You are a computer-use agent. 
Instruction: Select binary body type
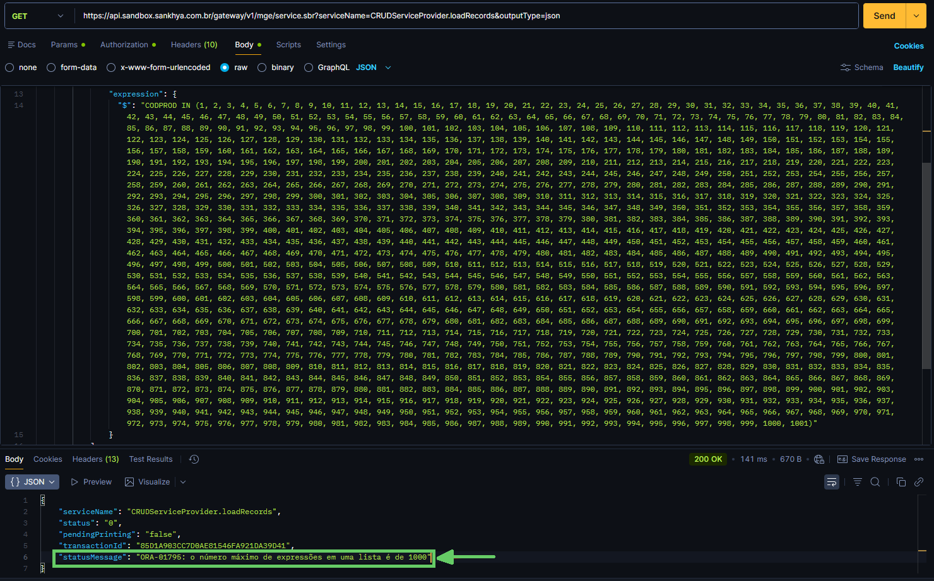click(x=276, y=67)
